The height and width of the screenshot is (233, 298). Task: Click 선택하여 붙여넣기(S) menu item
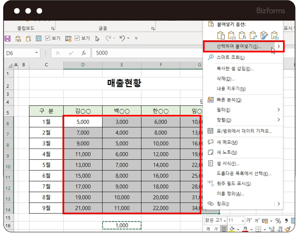click(x=239, y=46)
